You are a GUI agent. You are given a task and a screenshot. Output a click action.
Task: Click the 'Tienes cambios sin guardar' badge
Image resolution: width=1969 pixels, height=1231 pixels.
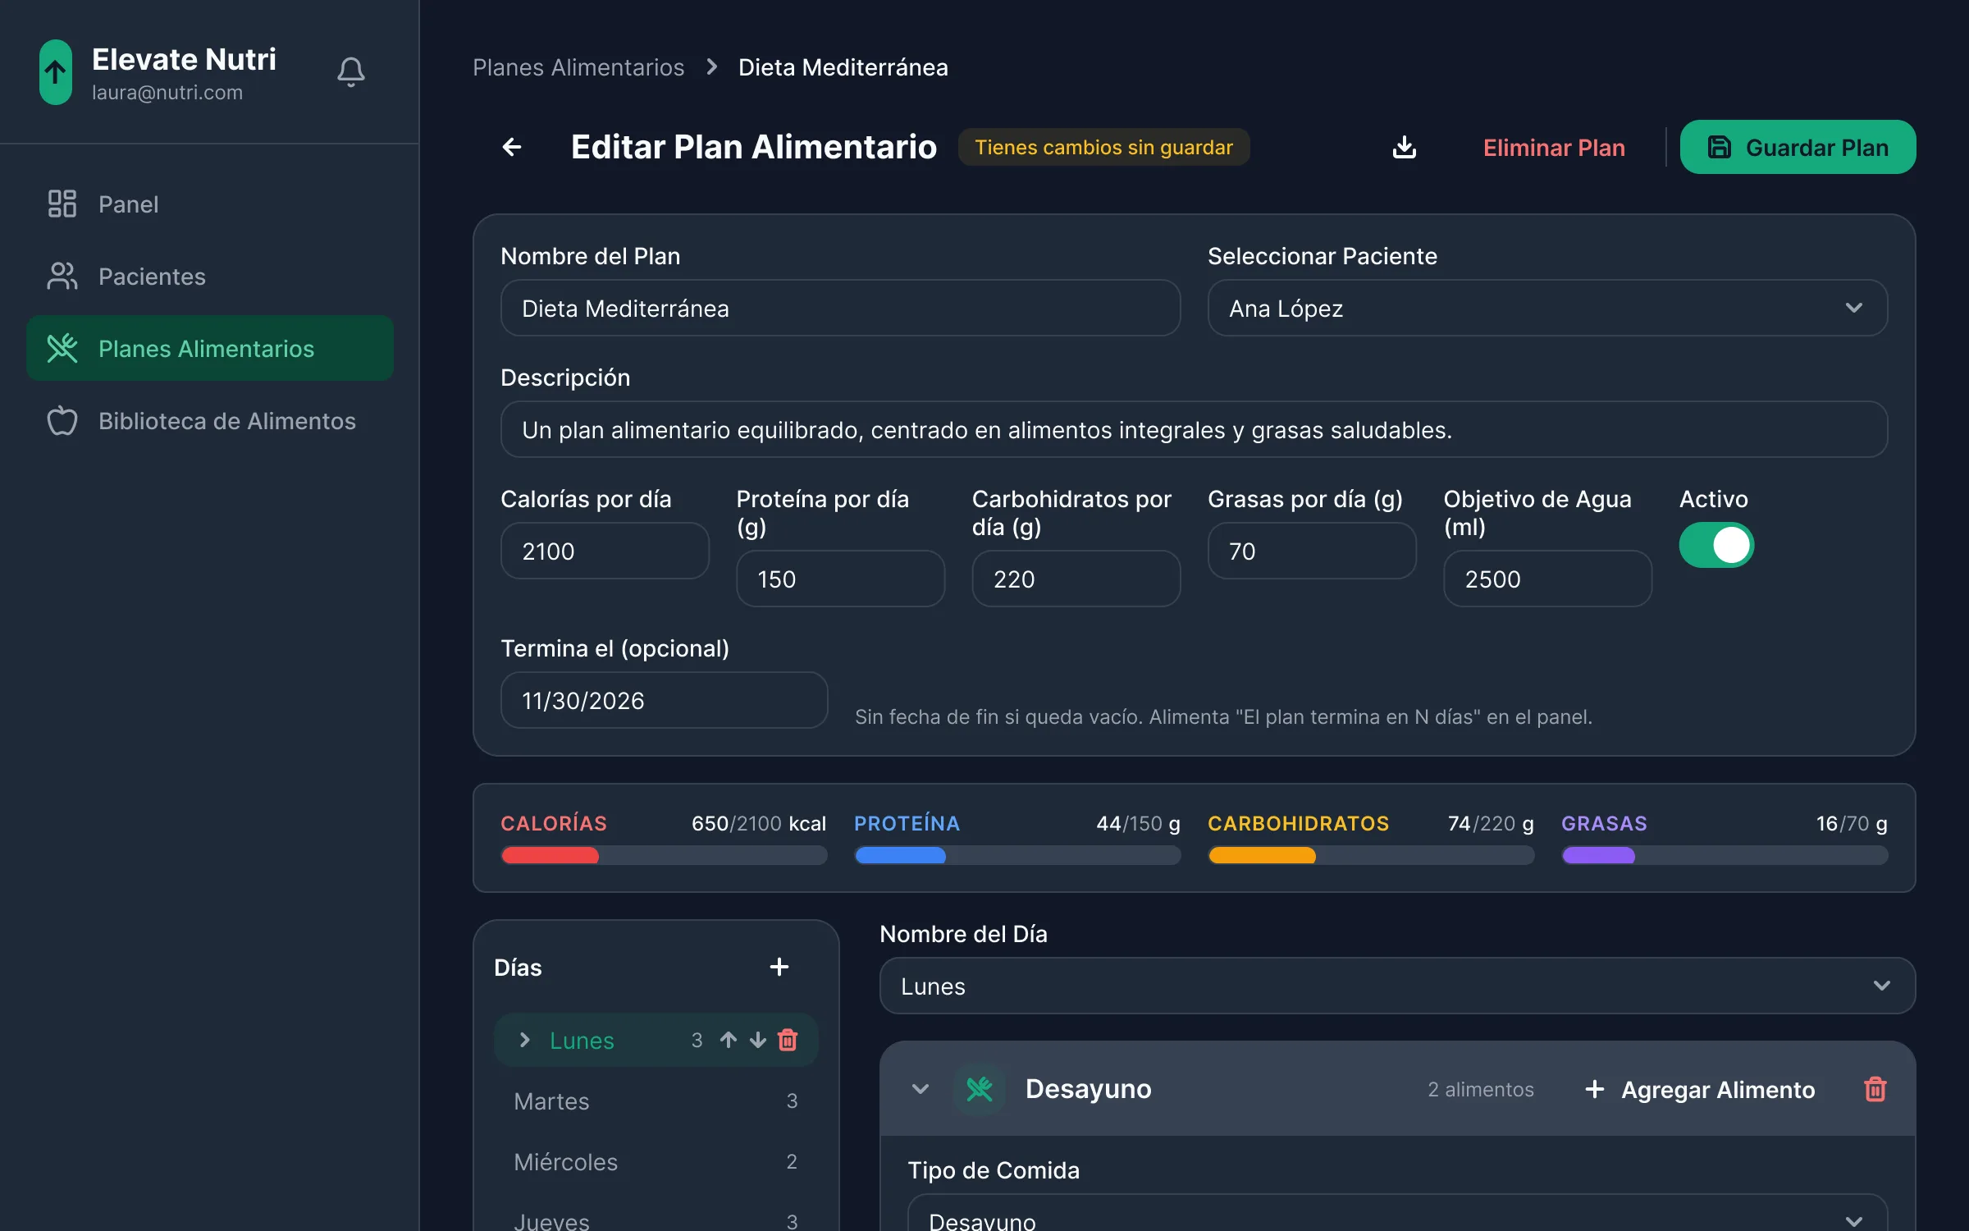(x=1103, y=147)
